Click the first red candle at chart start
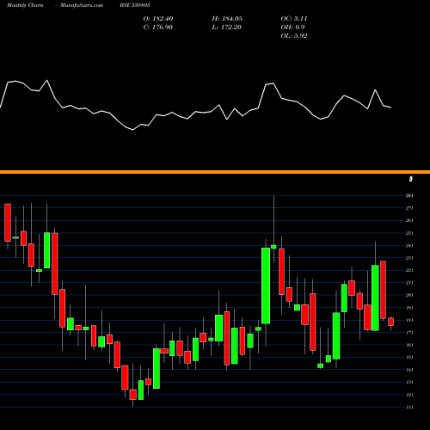This screenshot has width=430, height=430. pos(8,223)
